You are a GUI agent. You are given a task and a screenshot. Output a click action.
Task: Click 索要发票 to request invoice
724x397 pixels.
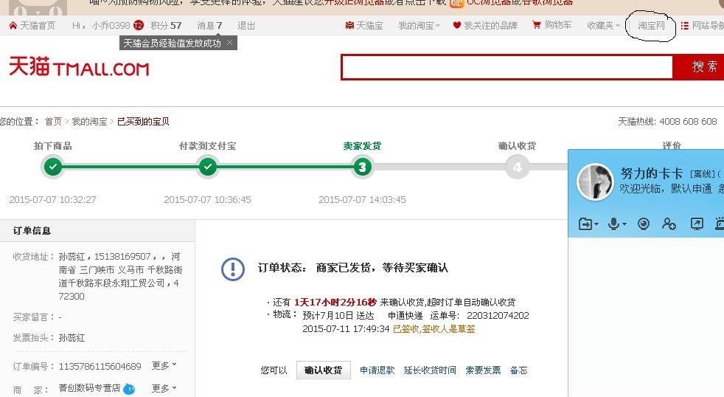483,370
